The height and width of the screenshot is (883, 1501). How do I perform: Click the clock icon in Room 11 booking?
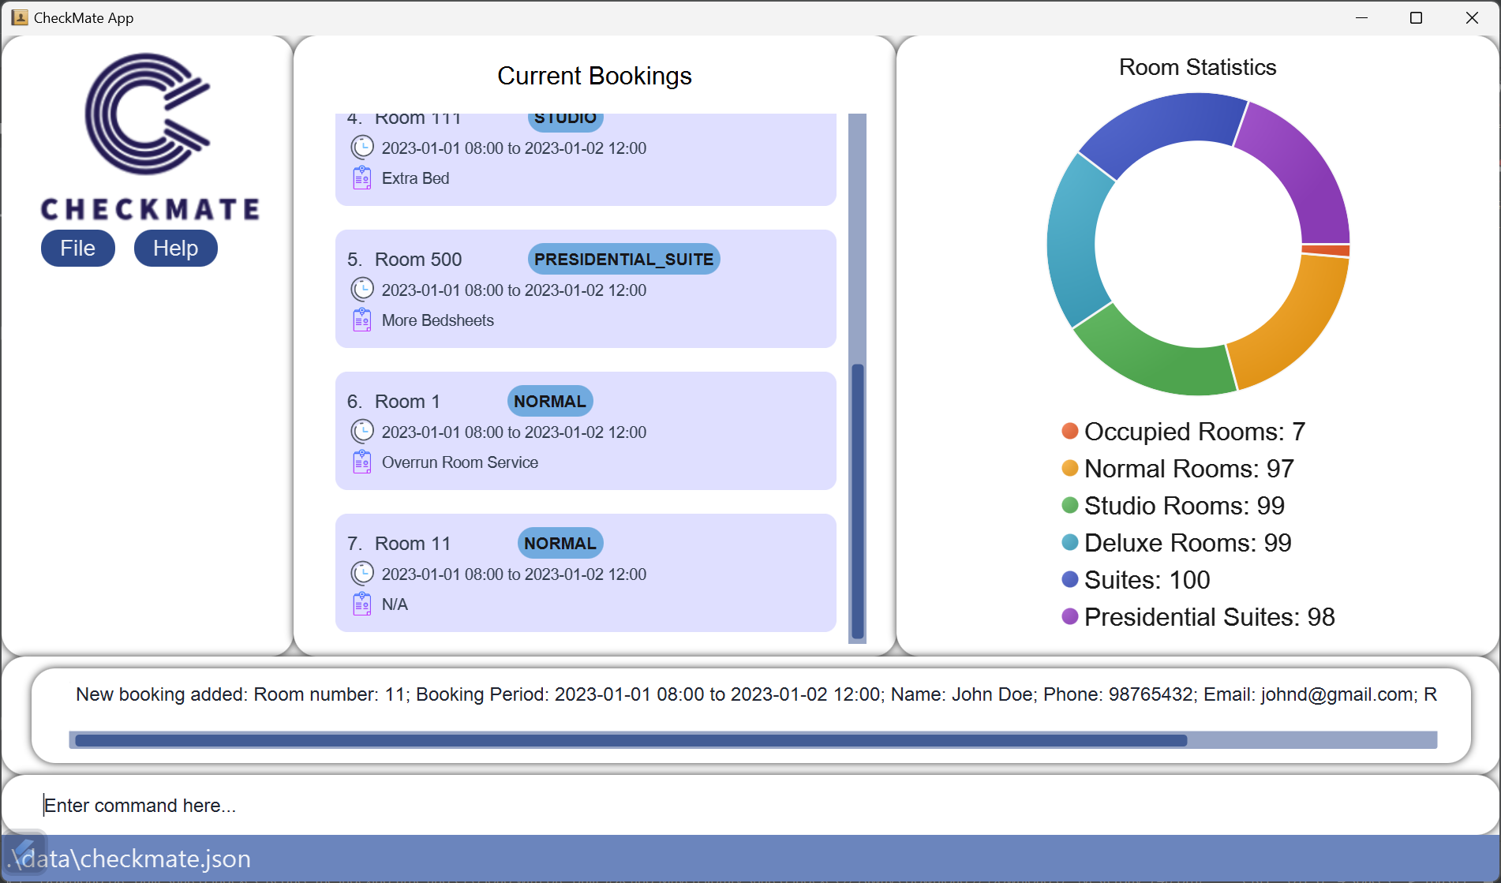(x=362, y=574)
